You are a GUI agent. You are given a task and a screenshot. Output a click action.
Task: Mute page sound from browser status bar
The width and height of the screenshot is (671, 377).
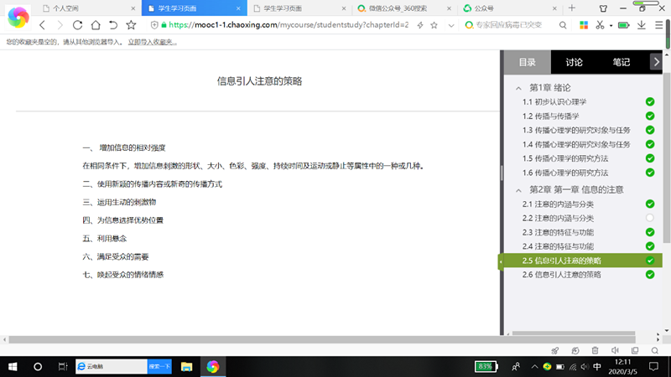(615, 350)
